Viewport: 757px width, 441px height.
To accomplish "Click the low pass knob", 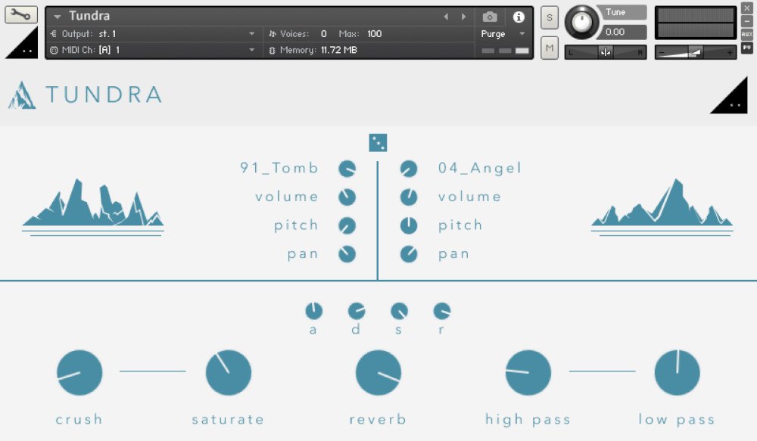I will pos(677,372).
